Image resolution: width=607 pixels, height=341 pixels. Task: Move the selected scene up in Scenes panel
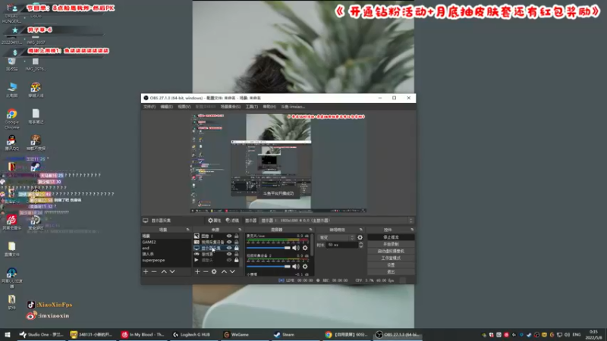[164, 272]
